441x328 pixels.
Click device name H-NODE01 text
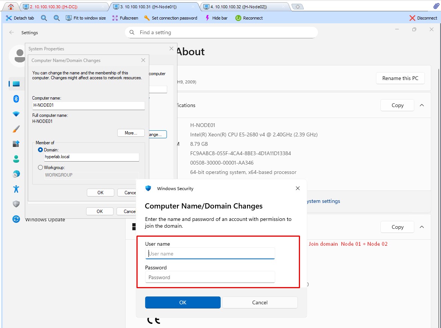[x=203, y=125]
